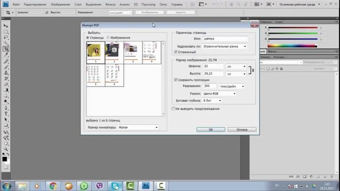
Task: Select the Type tool
Action: click(x=6, y=114)
